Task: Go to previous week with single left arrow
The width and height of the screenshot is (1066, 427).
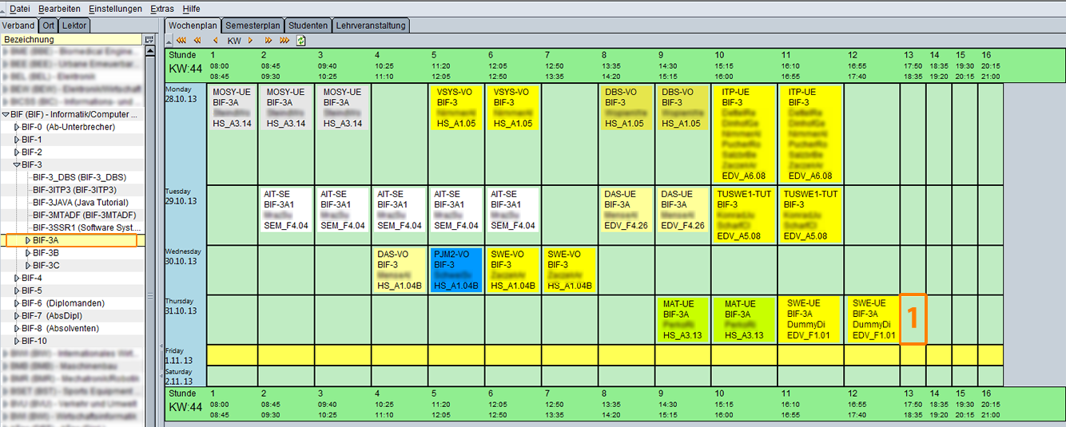Action: coord(214,40)
